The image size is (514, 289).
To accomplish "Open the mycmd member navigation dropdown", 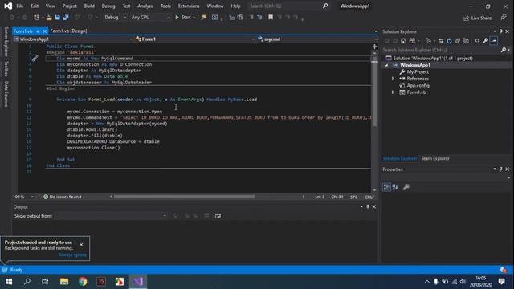I will tap(317, 39).
